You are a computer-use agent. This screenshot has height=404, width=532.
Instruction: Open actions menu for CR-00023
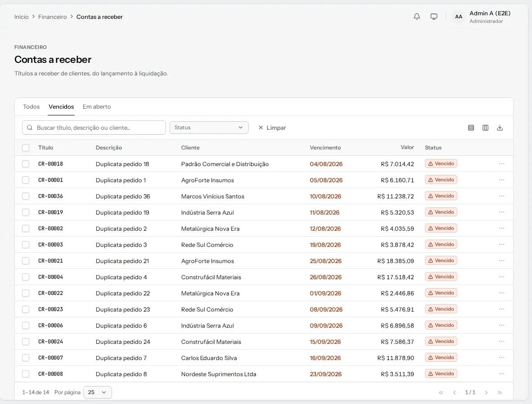tap(501, 309)
